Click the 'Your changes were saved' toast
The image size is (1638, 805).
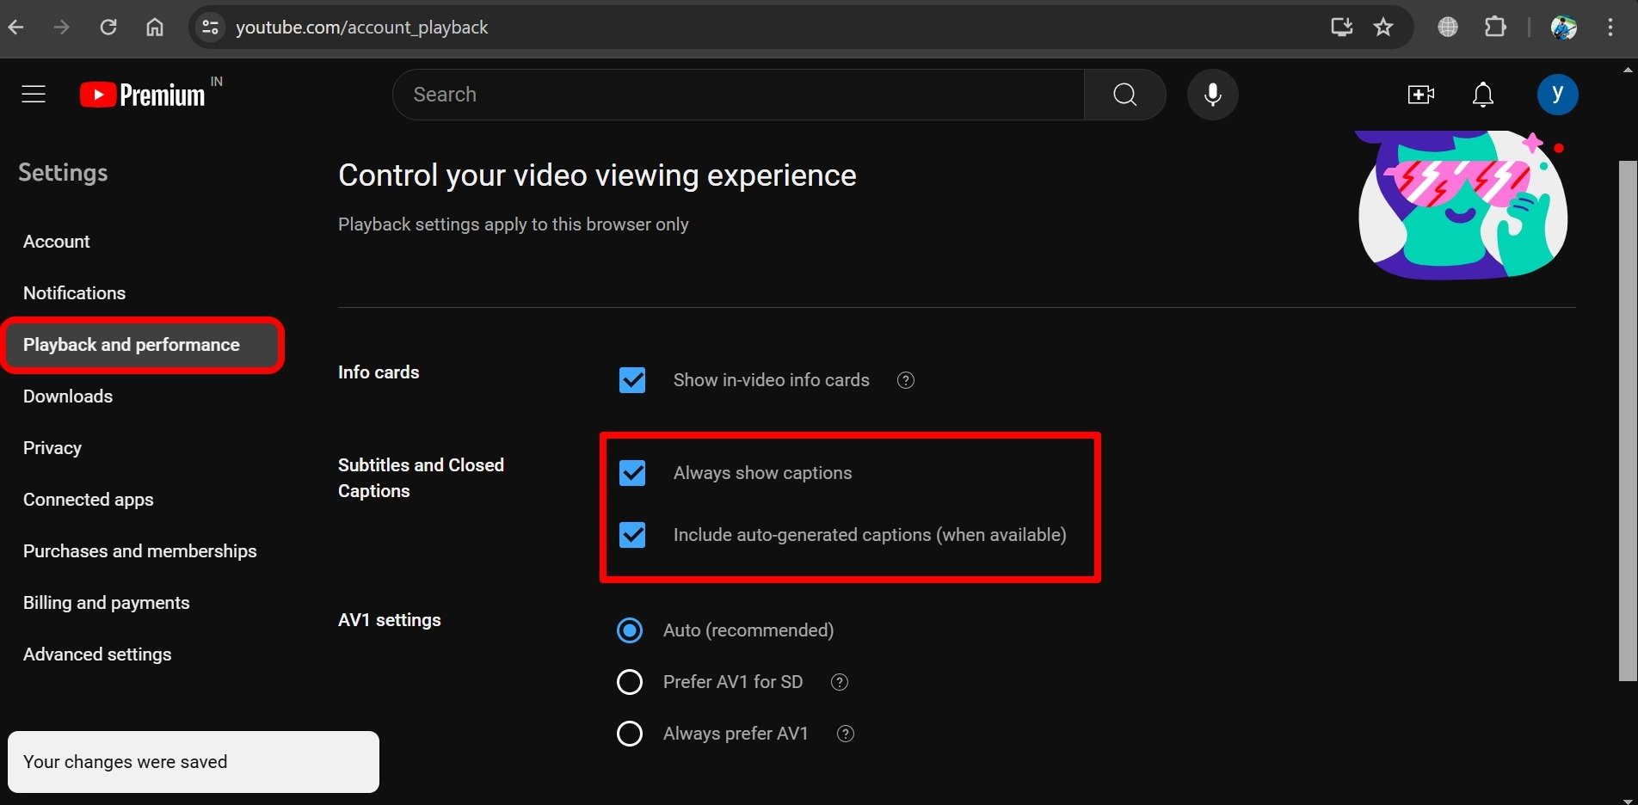coord(194,762)
